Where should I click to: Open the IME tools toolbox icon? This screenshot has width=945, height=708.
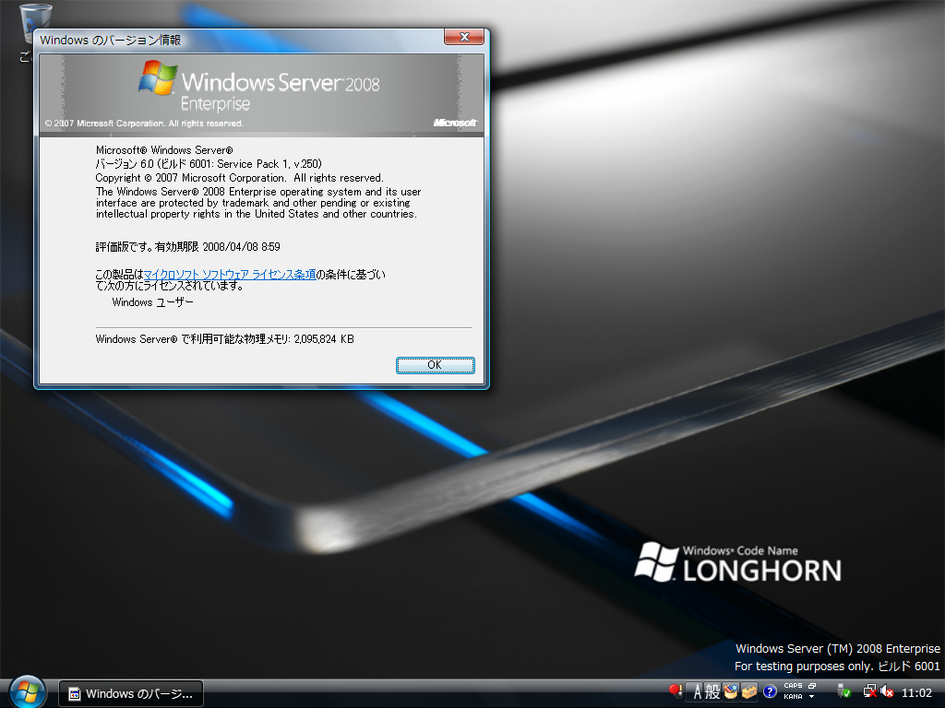[749, 691]
